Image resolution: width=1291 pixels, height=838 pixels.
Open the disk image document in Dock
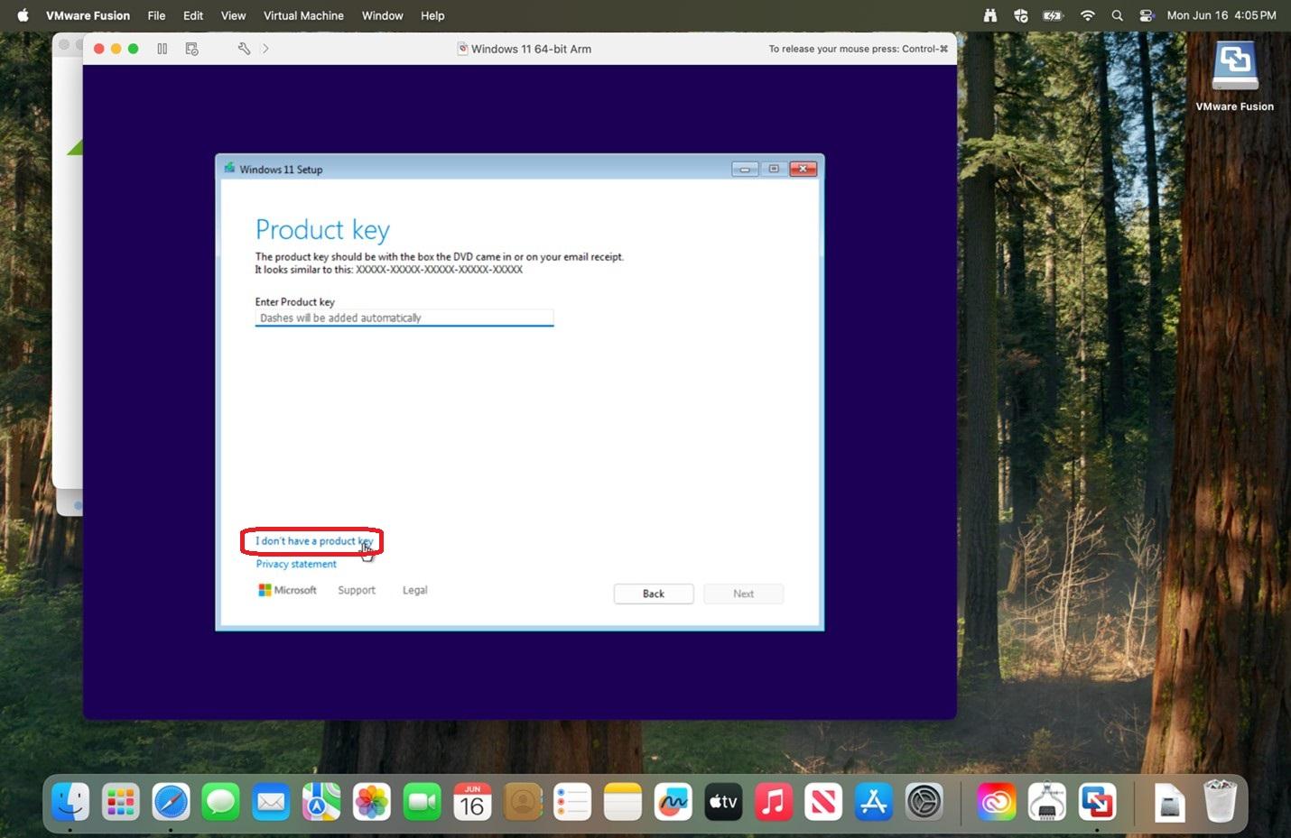coord(1170,801)
